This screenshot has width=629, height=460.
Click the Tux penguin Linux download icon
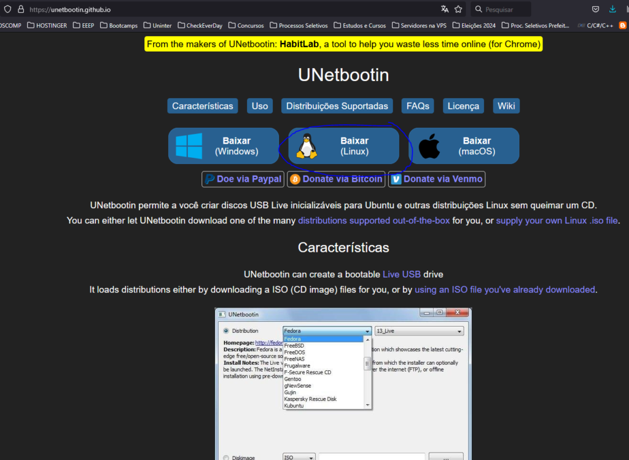click(305, 146)
